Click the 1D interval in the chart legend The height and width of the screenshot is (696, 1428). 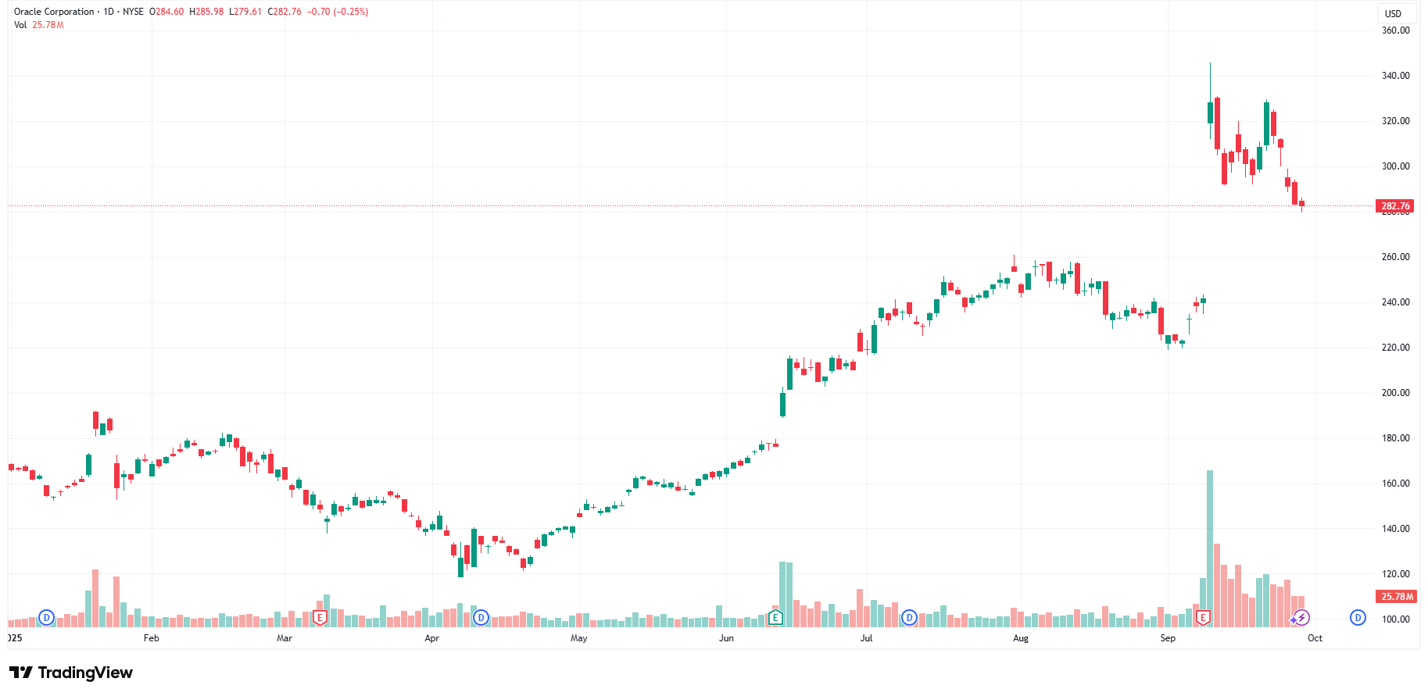click(109, 12)
